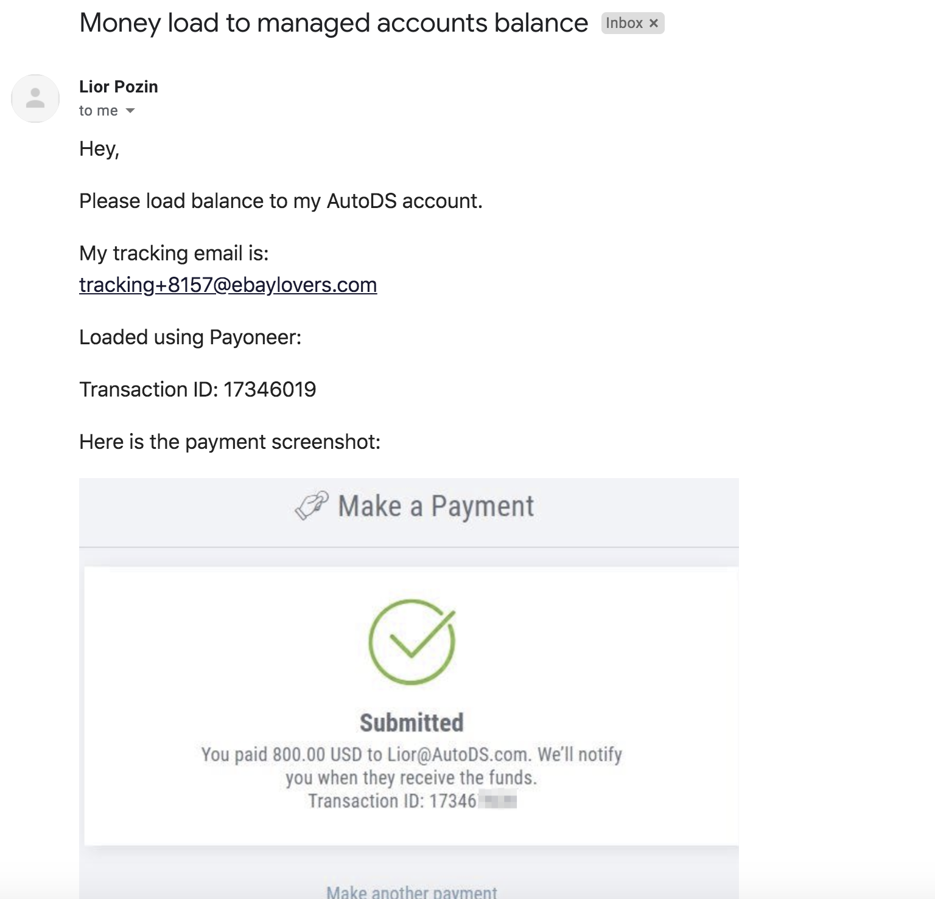Click the "You paid 800.00 USD" confirmation text
The height and width of the screenshot is (899, 935).
411,766
